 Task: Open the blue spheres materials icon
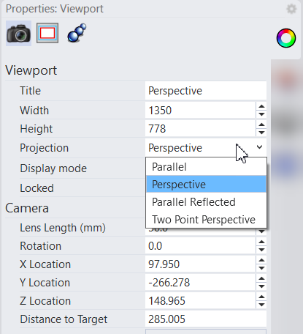click(x=77, y=33)
